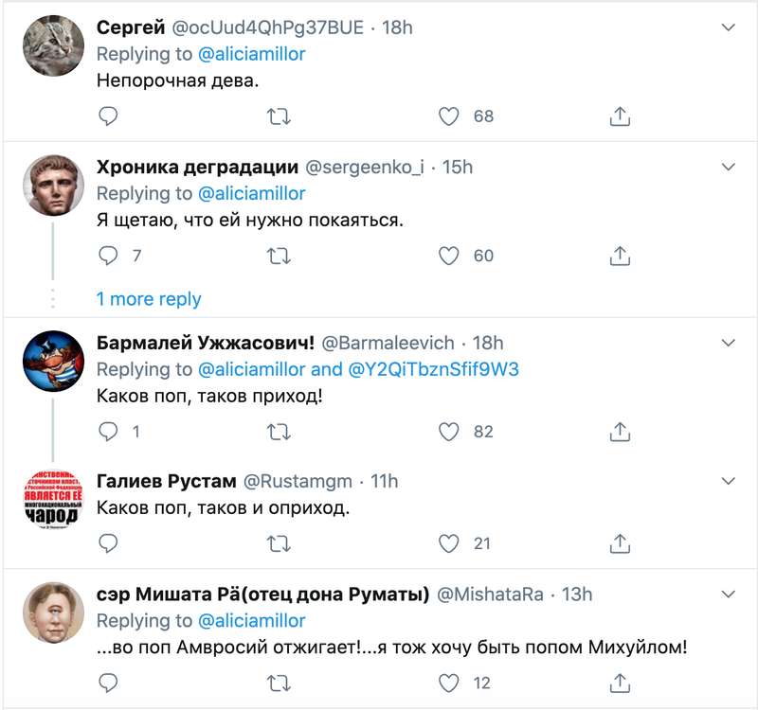Open options menu for Сергей's tweet
Viewport: 758px width, 710px height.
(x=728, y=25)
